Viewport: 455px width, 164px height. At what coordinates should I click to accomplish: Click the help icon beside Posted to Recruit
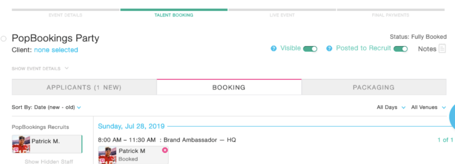pyautogui.click(x=329, y=49)
